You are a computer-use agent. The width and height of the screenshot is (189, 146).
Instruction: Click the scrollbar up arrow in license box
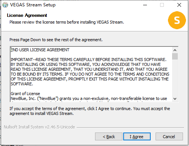click(x=175, y=50)
